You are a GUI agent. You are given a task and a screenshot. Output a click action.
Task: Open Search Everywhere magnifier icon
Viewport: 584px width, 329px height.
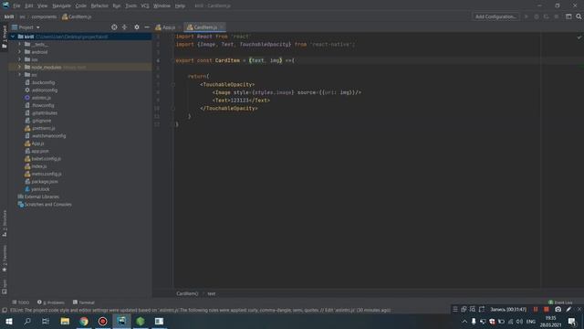579,16
